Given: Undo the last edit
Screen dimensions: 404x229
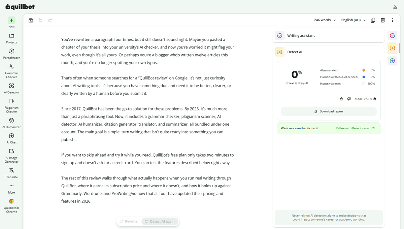Looking at the screenshot, I should [x=40, y=20].
